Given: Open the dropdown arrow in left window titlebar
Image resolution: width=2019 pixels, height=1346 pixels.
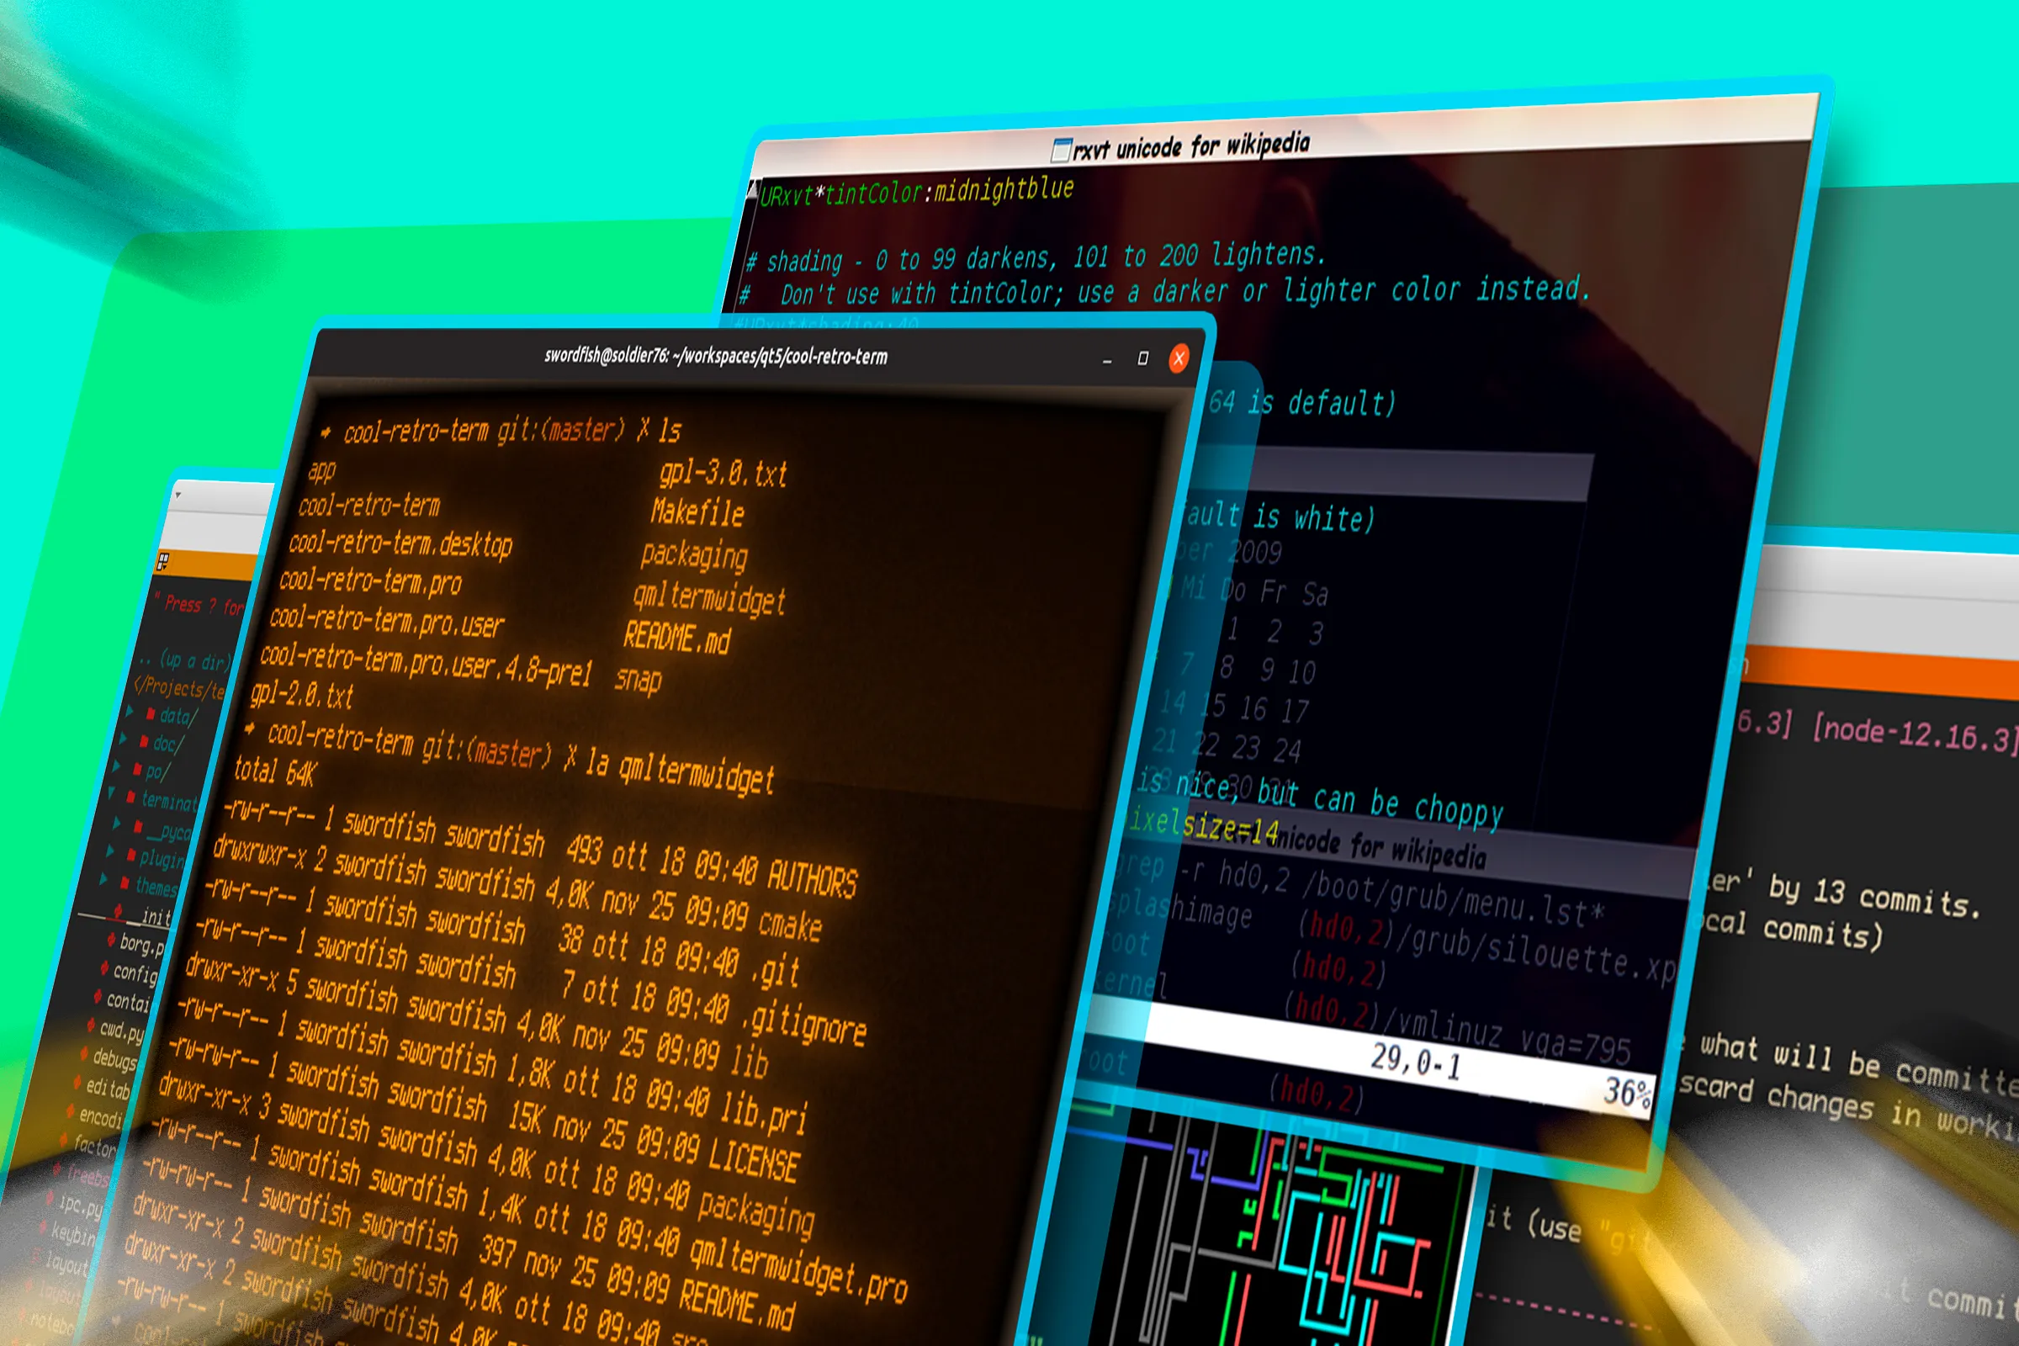Looking at the screenshot, I should [178, 495].
